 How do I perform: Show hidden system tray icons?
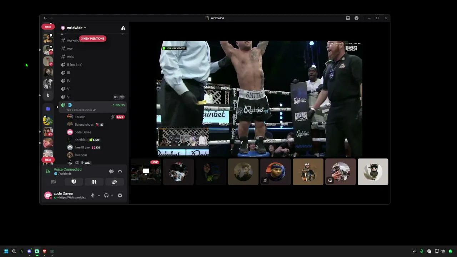point(414,251)
